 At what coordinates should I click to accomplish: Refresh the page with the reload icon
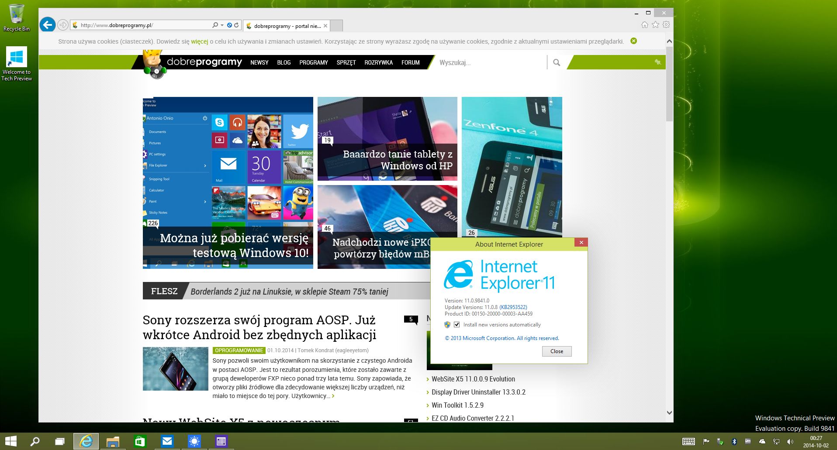point(236,25)
